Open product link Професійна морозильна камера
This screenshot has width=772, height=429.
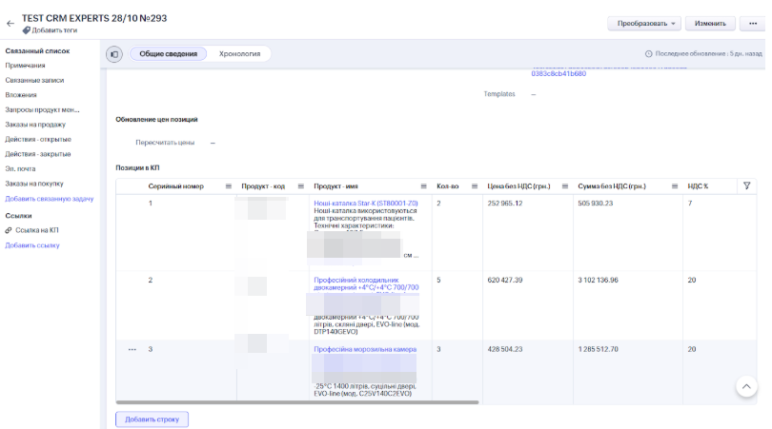click(x=365, y=349)
